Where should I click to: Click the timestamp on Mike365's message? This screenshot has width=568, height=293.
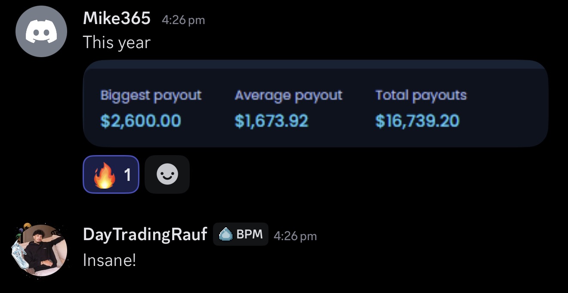point(183,20)
